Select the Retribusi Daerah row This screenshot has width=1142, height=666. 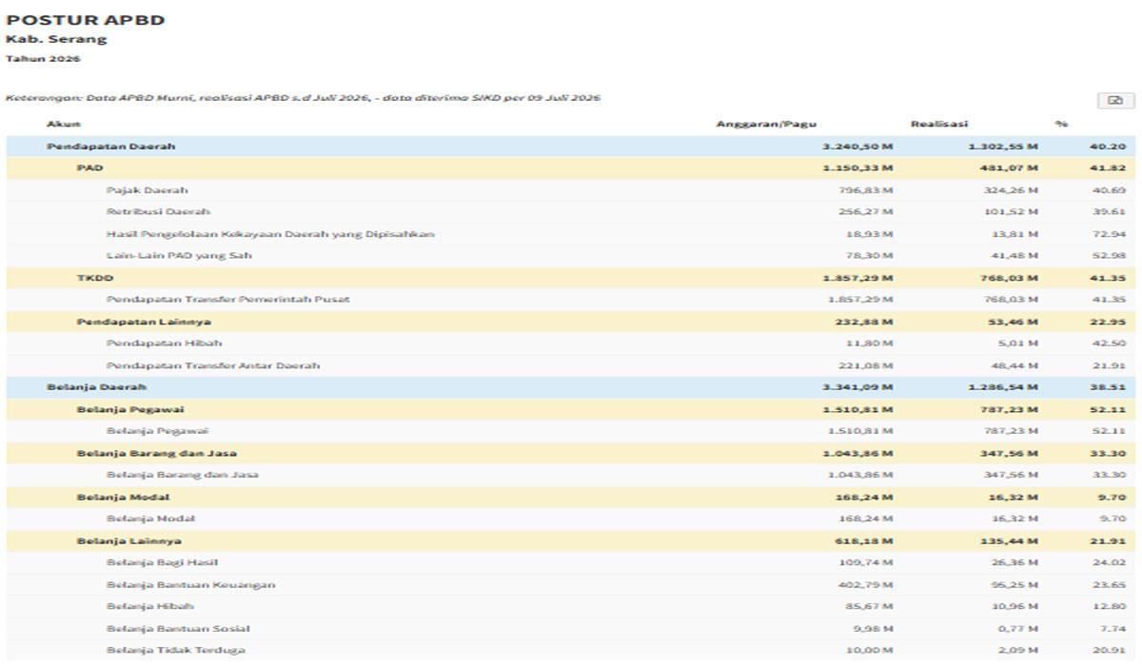pyautogui.click(x=571, y=212)
